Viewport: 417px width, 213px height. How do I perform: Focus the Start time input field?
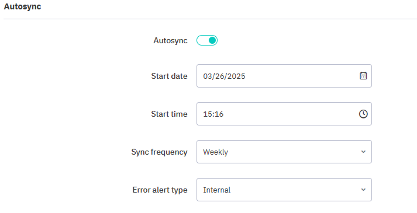(284, 114)
